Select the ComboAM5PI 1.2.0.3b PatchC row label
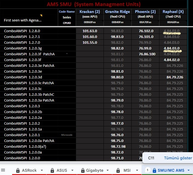Screen dimensions: 193x175 point(29,94)
